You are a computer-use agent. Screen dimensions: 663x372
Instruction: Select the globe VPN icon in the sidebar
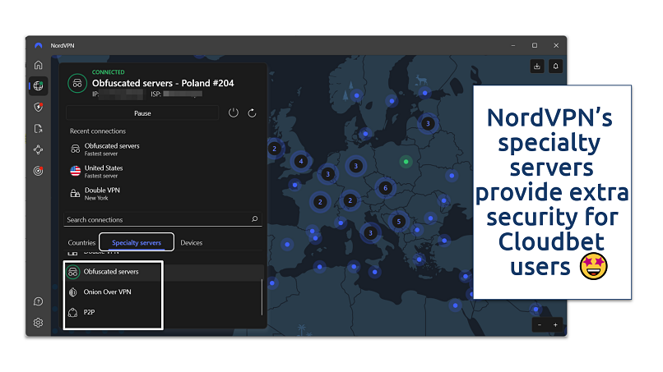pyautogui.click(x=38, y=85)
